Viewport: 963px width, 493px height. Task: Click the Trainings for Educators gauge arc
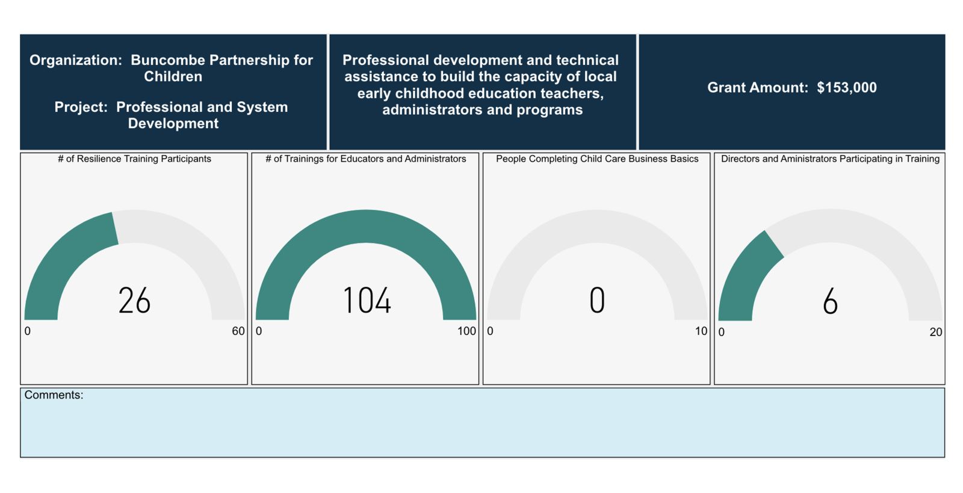pos(365,265)
